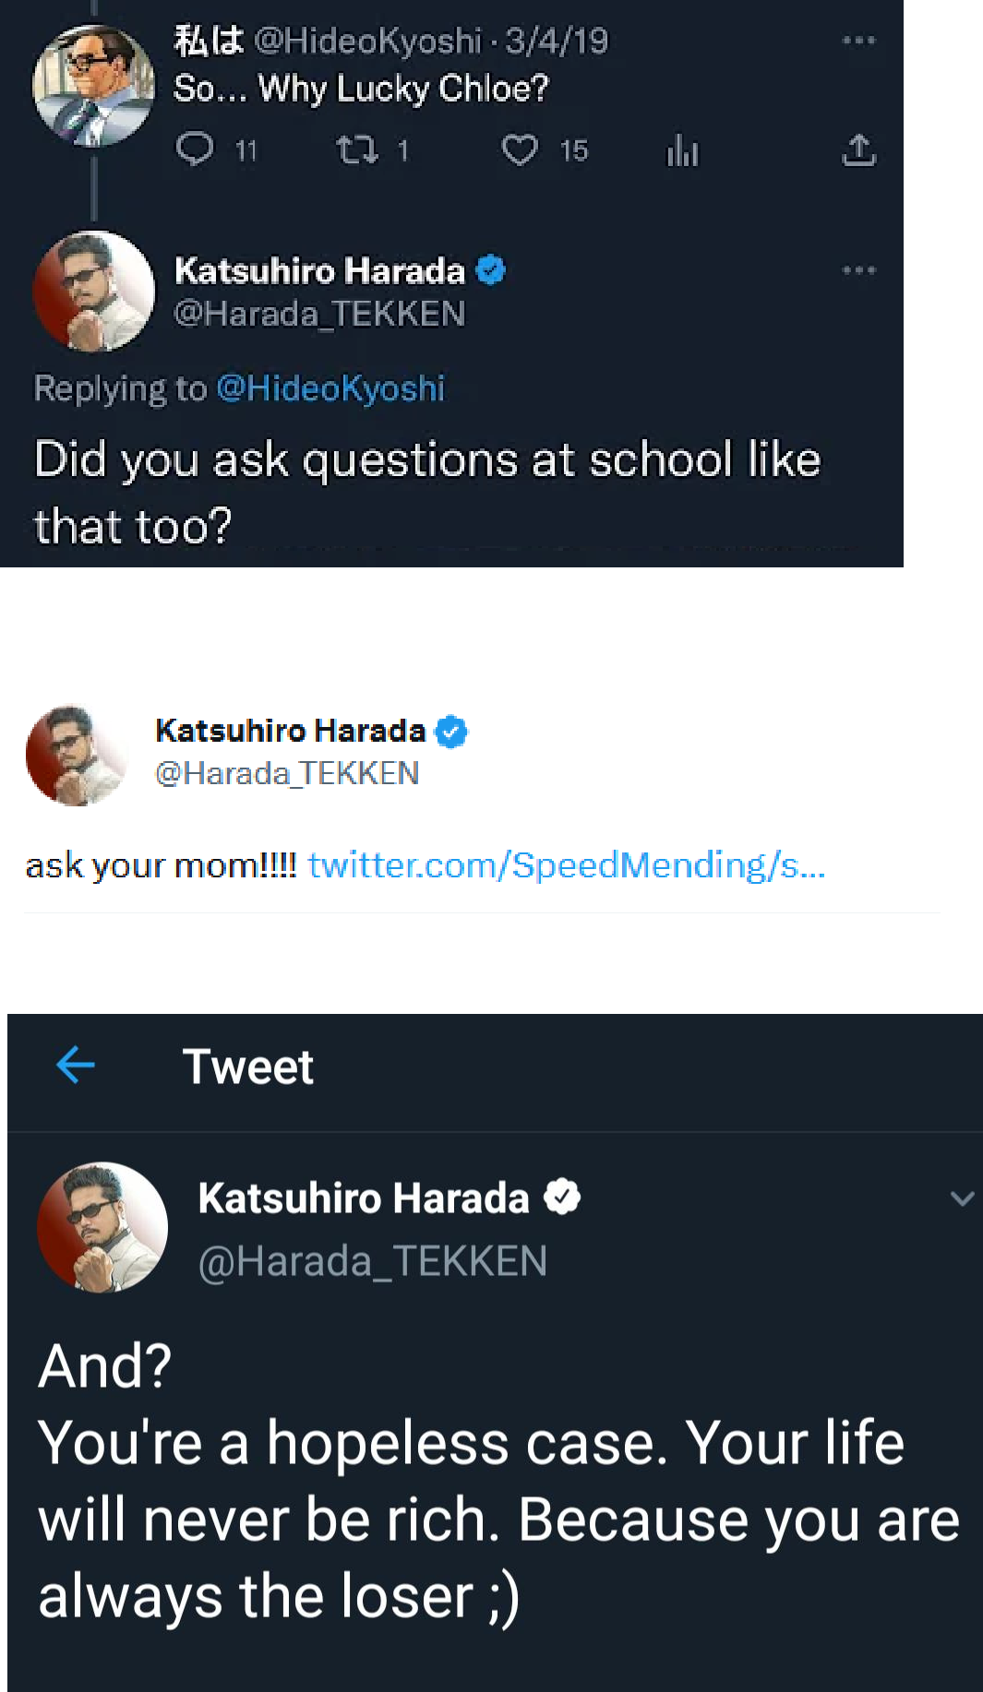Open three-dot menu on HideoKyoshi's tweet
Screen dimensions: 983x1692
[x=858, y=41]
